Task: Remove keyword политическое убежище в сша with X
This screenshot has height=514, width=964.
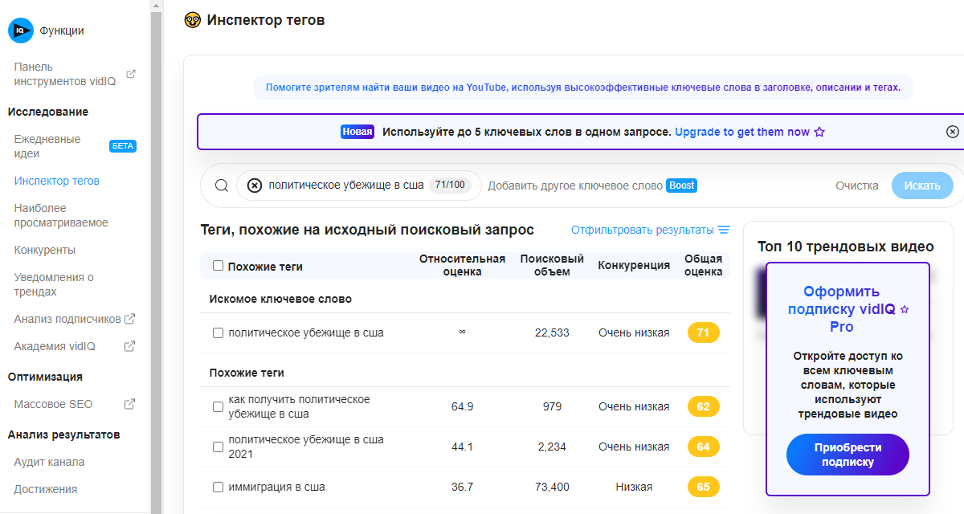Action: click(x=254, y=186)
